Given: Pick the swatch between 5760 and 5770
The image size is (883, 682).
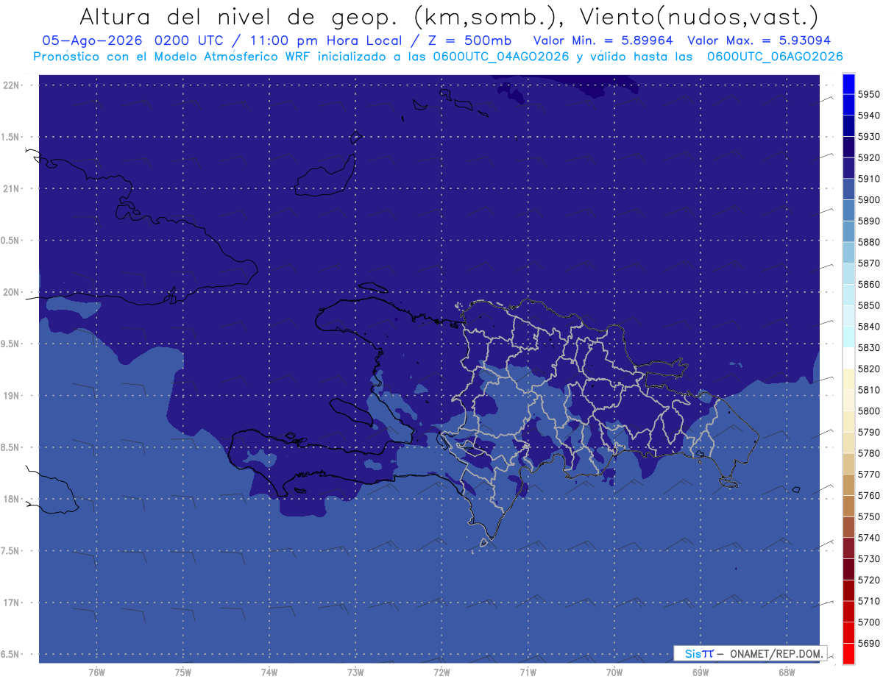Looking at the screenshot, I should pos(848,485).
